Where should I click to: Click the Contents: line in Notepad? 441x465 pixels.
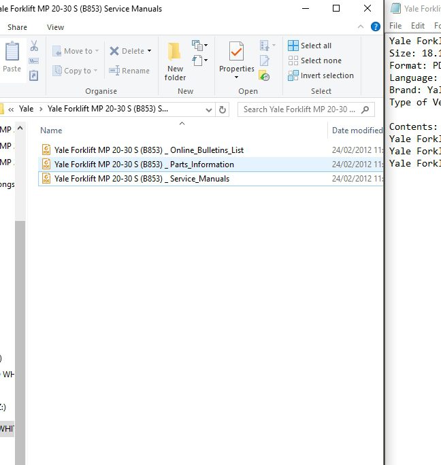pos(413,126)
